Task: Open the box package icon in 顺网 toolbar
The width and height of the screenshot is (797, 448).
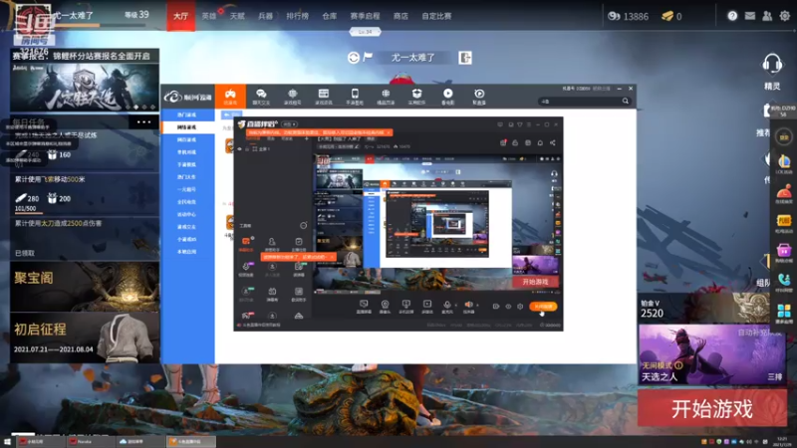Action: tap(416, 96)
